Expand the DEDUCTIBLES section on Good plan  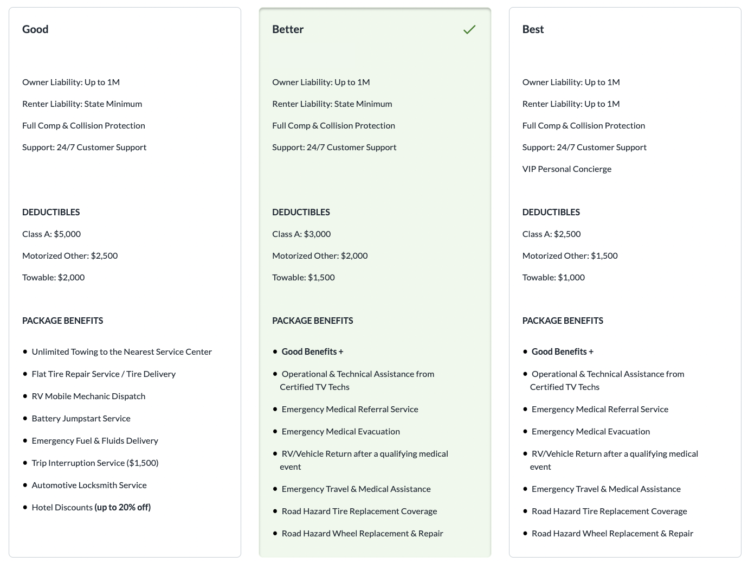[x=51, y=212]
